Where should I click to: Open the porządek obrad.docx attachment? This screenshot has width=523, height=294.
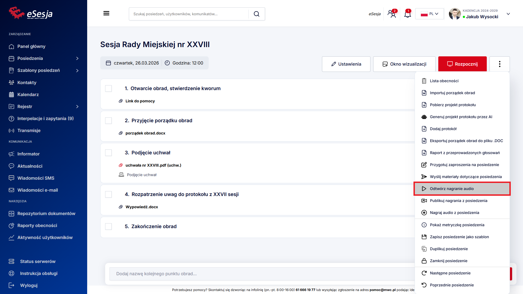[x=145, y=133]
